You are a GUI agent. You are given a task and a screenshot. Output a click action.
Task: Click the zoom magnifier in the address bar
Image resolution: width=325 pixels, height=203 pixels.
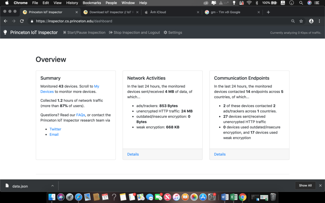click(x=293, y=21)
